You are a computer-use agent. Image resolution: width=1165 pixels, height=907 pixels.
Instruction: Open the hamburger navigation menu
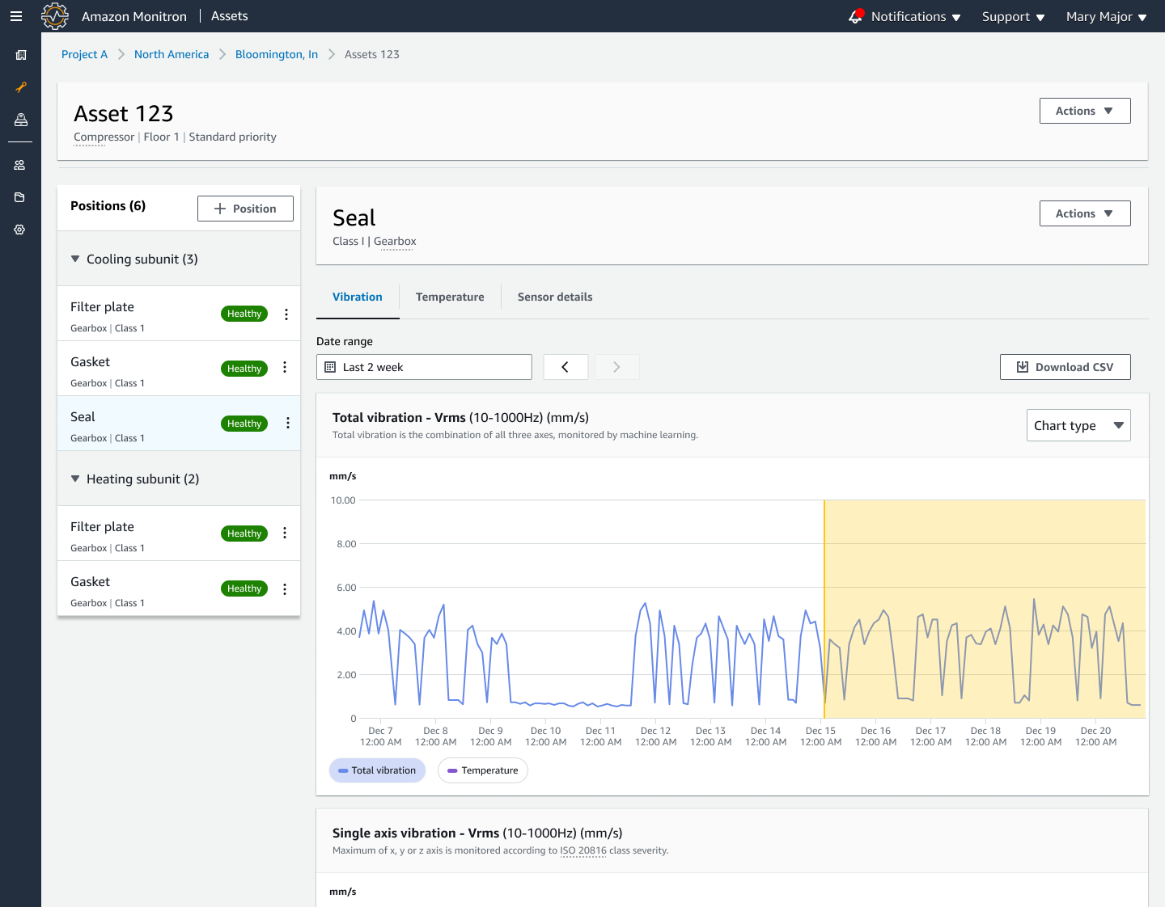pyautogui.click(x=16, y=16)
